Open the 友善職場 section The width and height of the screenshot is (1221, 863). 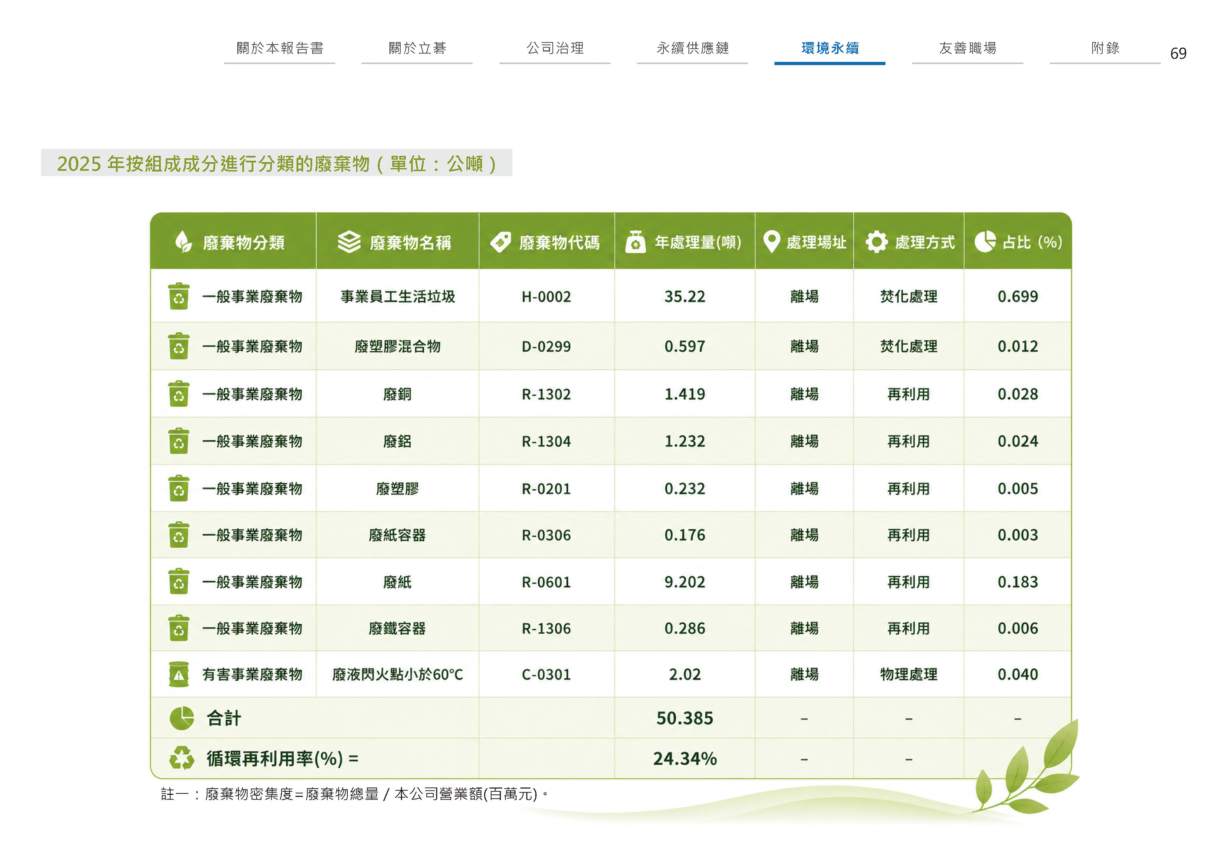(967, 48)
